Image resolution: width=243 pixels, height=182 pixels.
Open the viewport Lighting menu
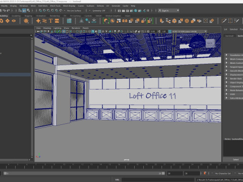point(57,28)
